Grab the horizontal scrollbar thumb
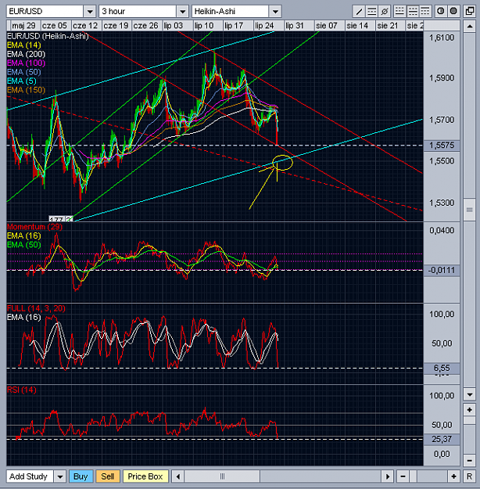Viewport: 480px width, 489px height. tap(222, 476)
